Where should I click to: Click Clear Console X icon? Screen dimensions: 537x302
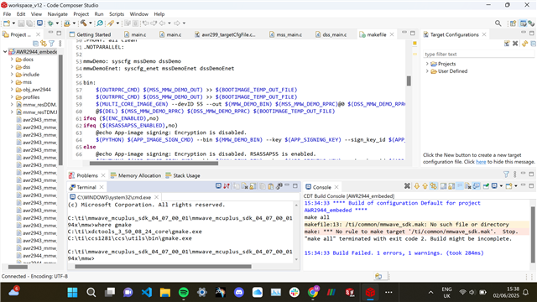(x=407, y=186)
